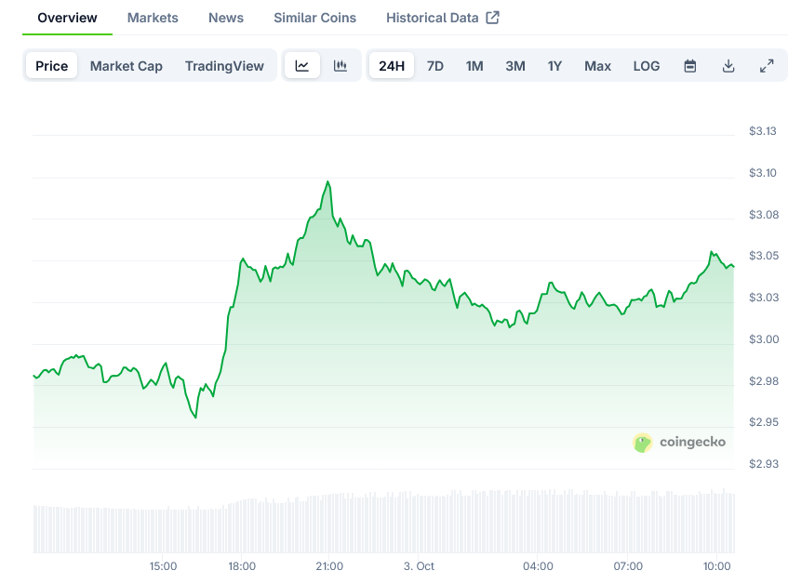Toggle the LOG scale option
This screenshot has height=584, width=788.
647,66
